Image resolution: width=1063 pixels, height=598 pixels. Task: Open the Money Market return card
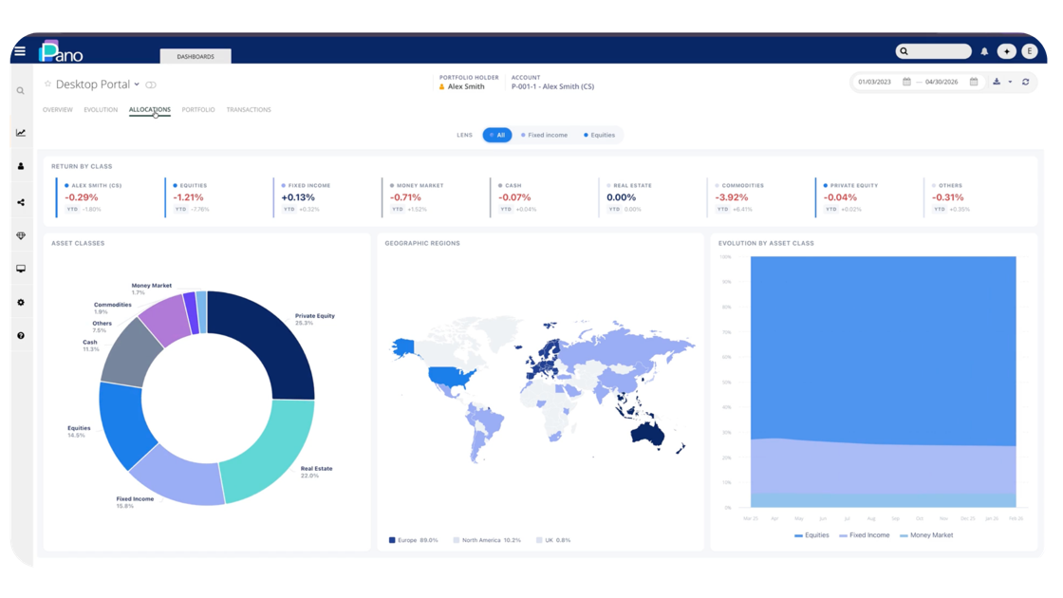(x=434, y=197)
